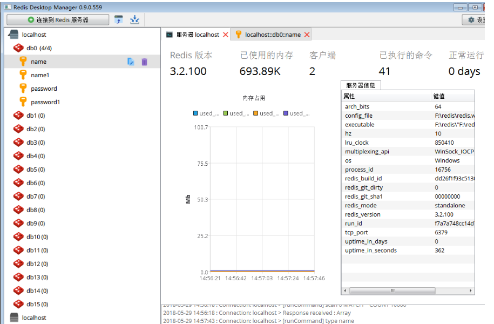The width and height of the screenshot is (494, 324).
Task: Open database db5 (0)
Action: 36,170
